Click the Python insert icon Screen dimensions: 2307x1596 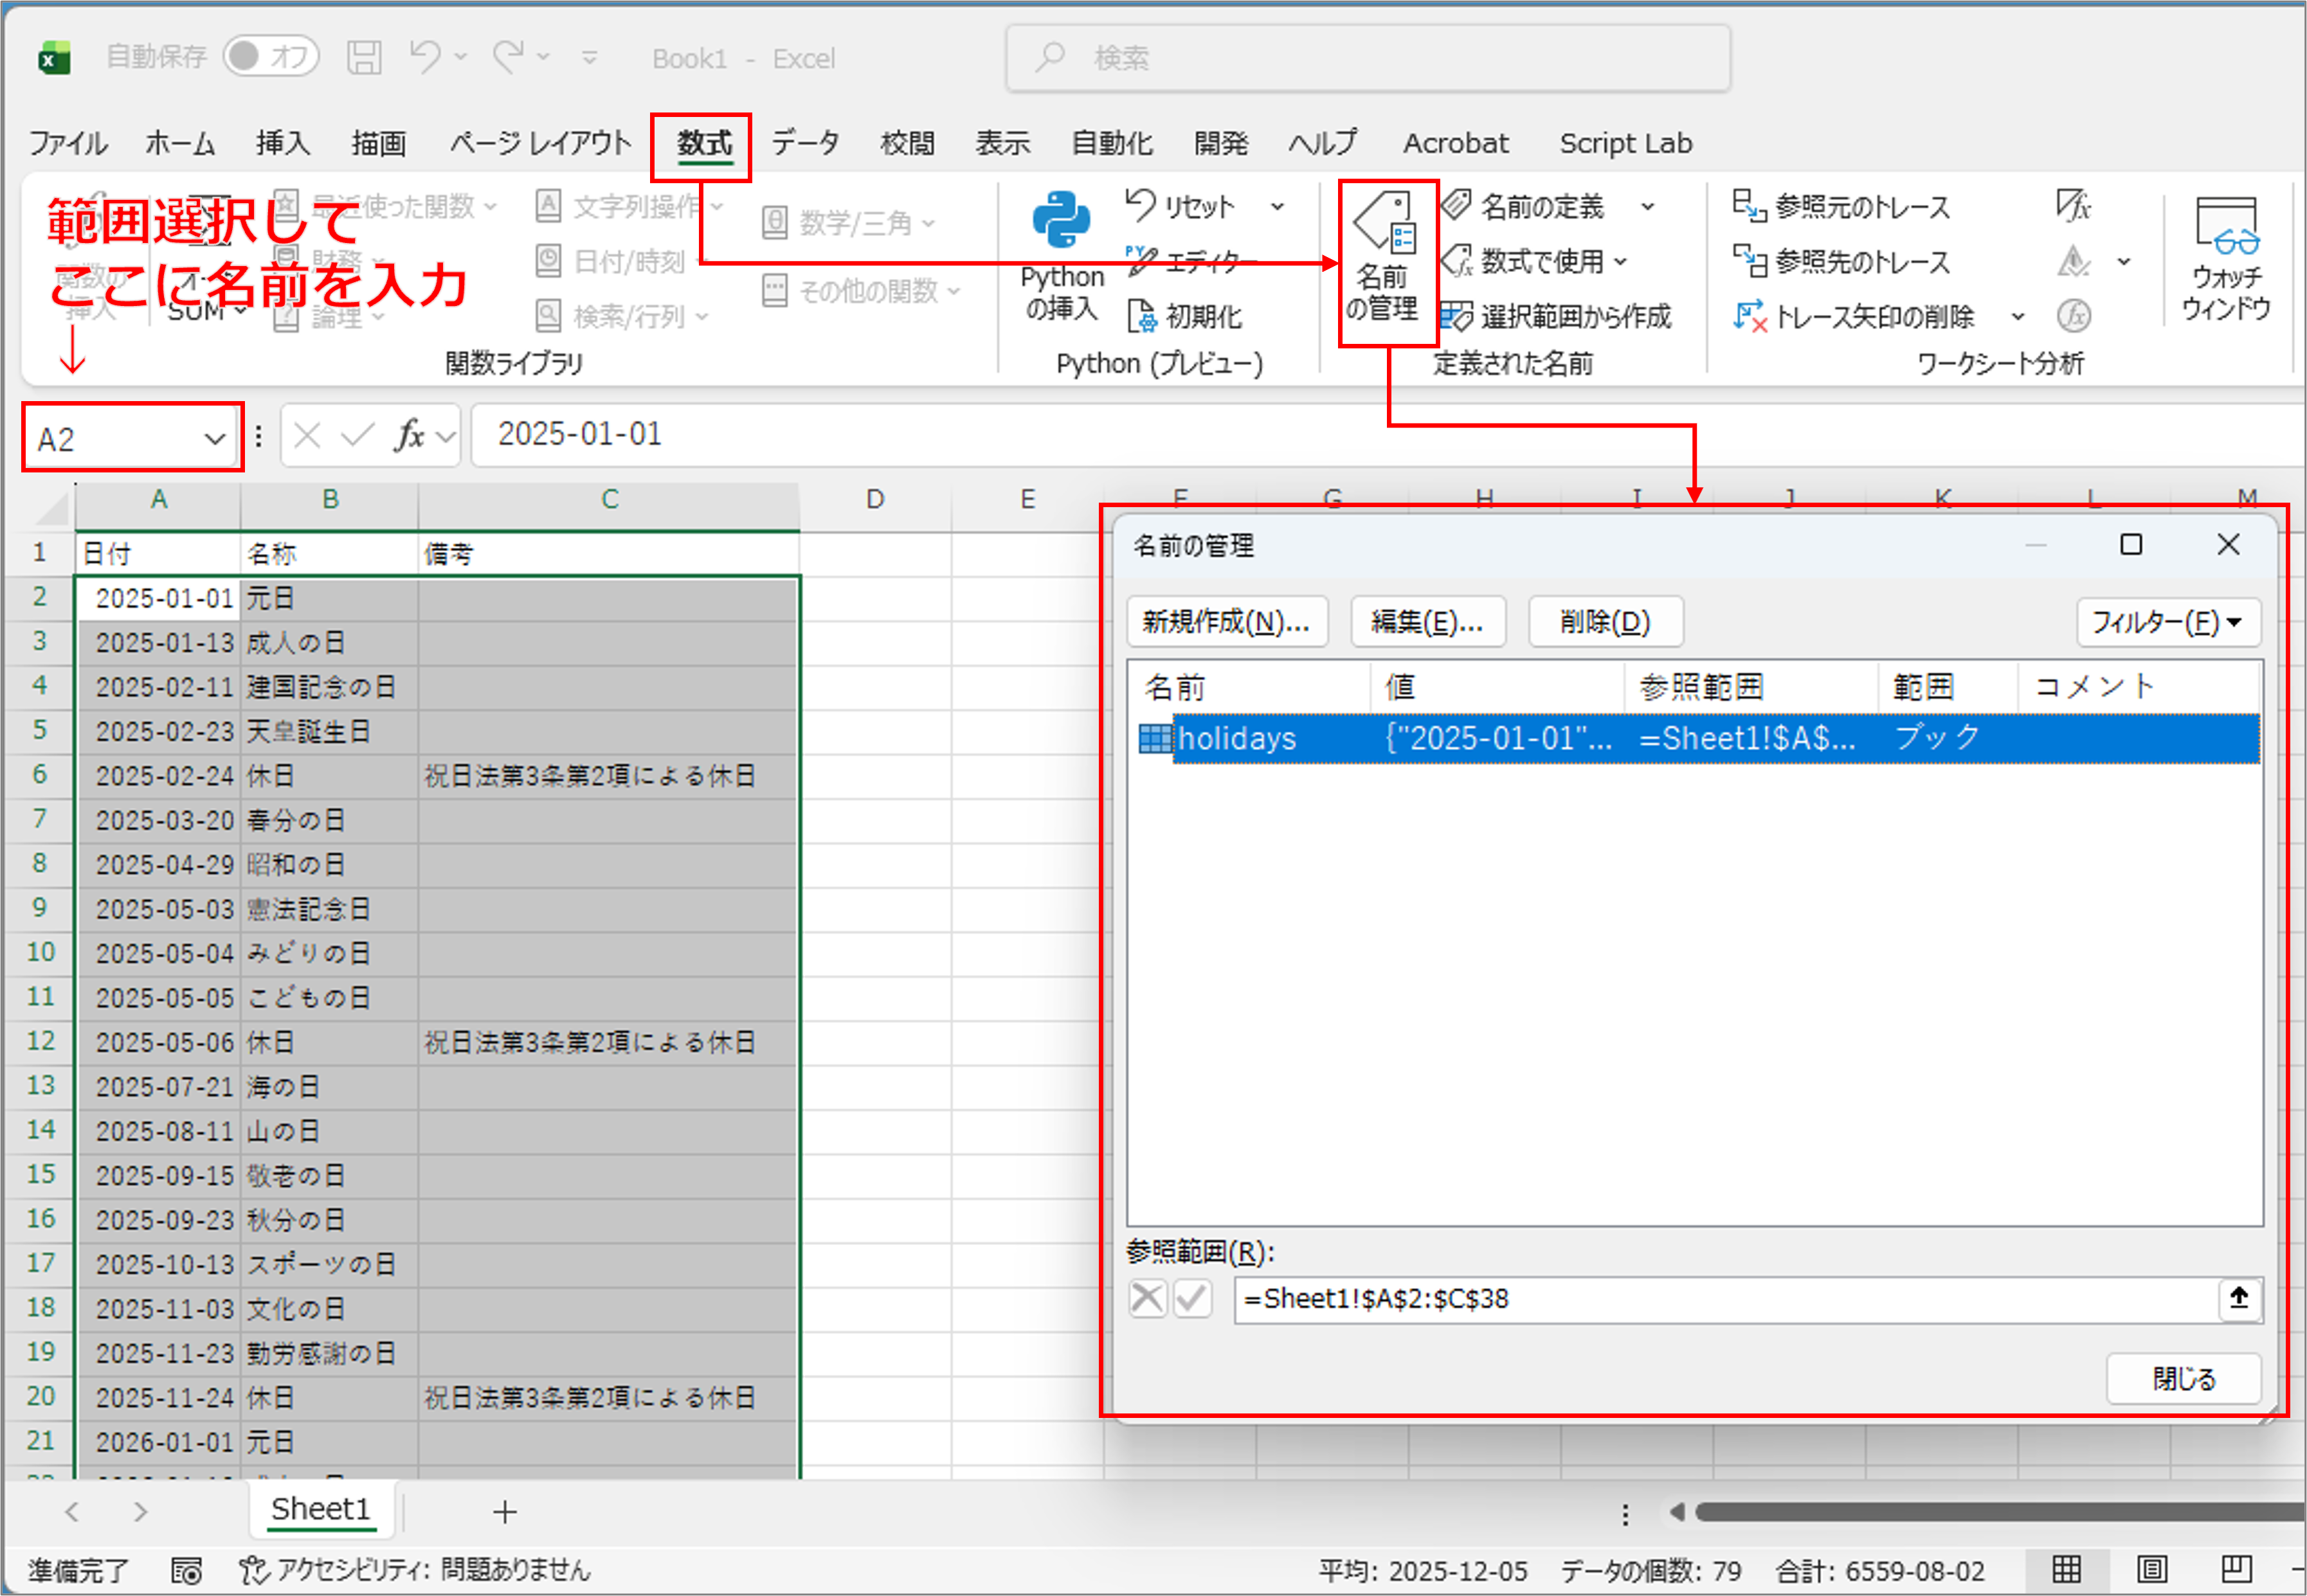pyautogui.click(x=1060, y=220)
